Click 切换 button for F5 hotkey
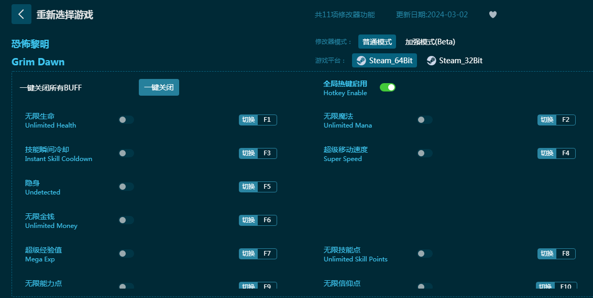 coord(248,187)
